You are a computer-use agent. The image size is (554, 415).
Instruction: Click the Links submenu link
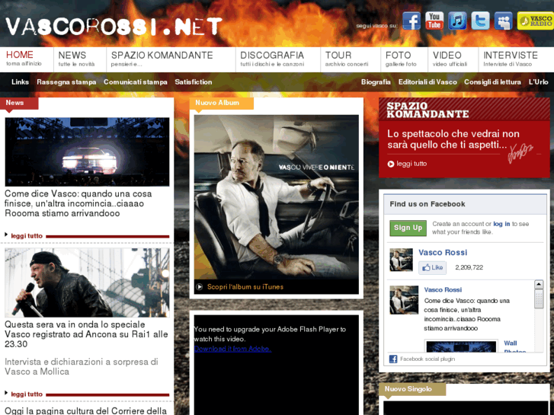pyautogui.click(x=20, y=82)
